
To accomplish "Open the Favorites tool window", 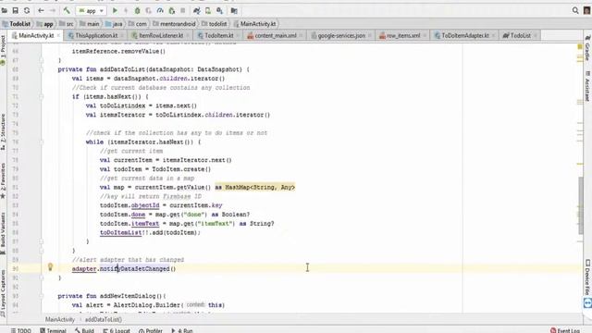I will 3,180.
